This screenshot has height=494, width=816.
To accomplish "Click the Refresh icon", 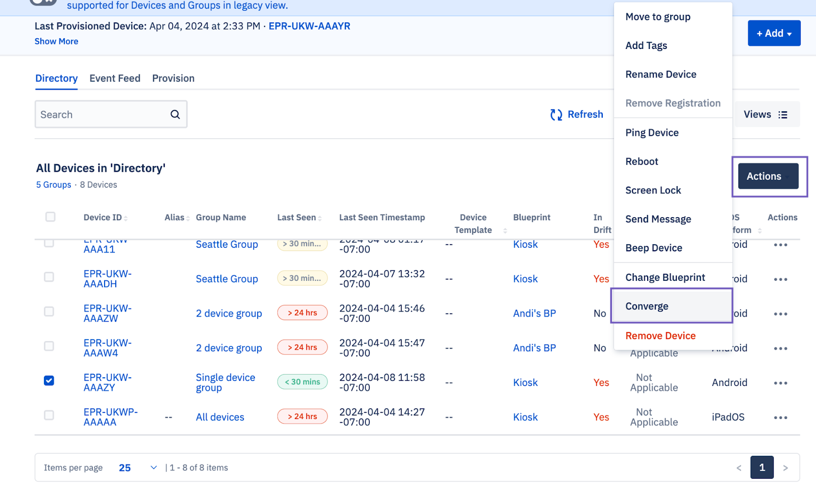I will tap(556, 115).
